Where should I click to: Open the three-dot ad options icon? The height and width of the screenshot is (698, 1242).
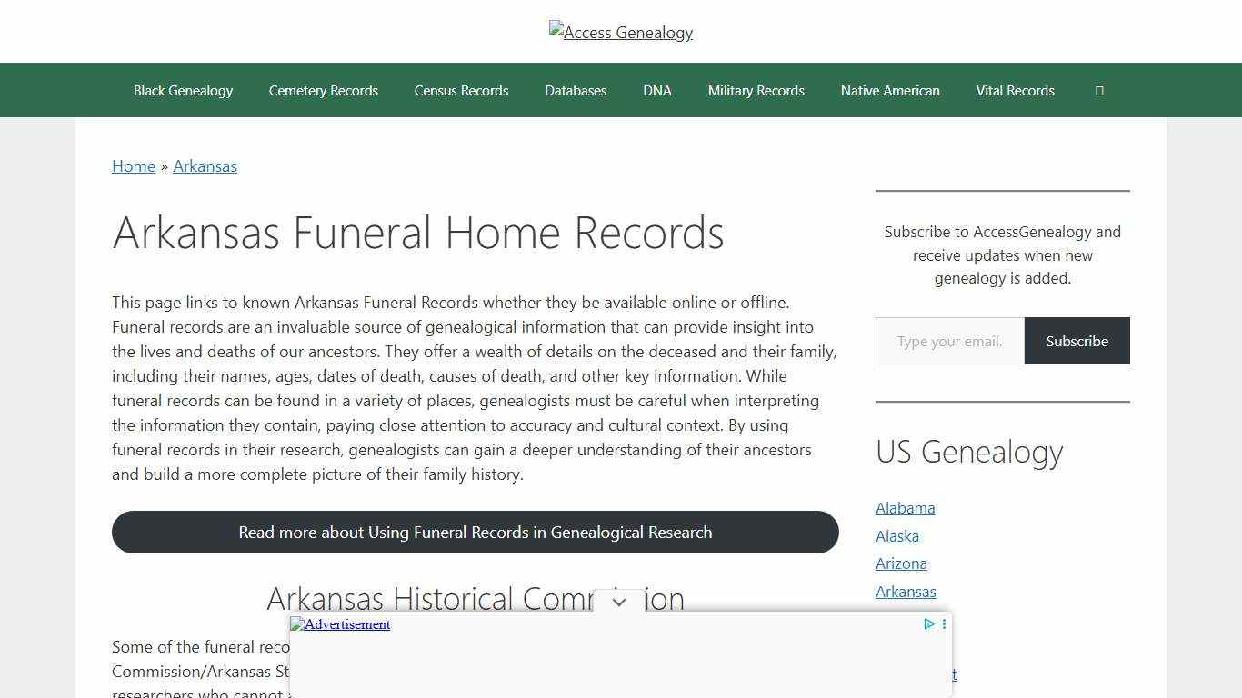[x=943, y=624]
